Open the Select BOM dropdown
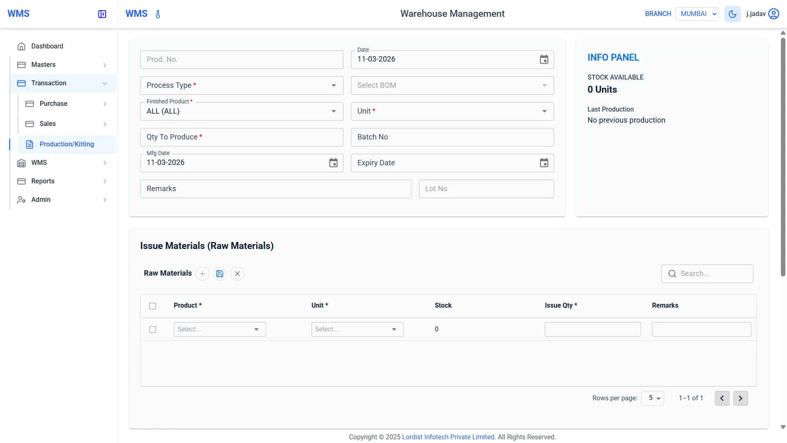 (x=452, y=85)
